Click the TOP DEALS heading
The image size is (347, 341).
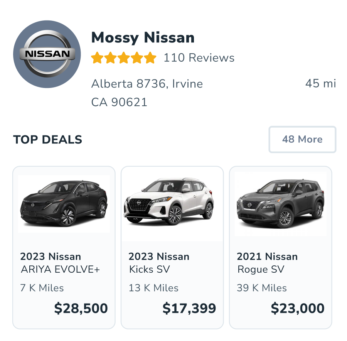tap(48, 140)
